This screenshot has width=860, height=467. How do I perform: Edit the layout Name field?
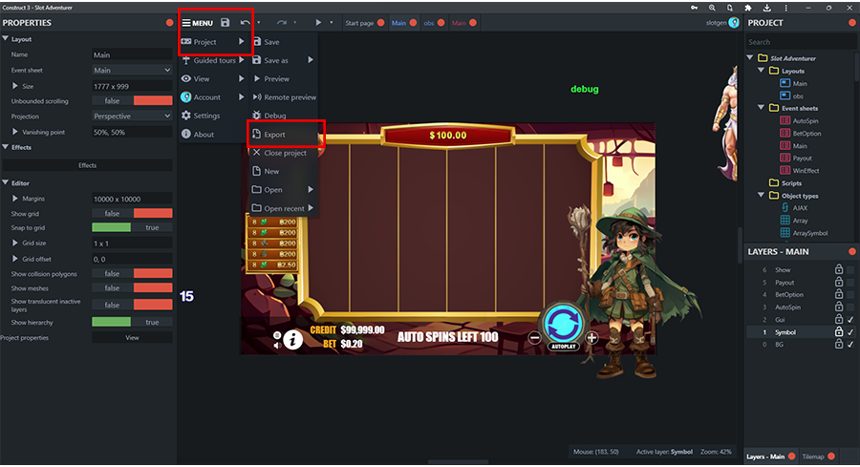point(132,54)
